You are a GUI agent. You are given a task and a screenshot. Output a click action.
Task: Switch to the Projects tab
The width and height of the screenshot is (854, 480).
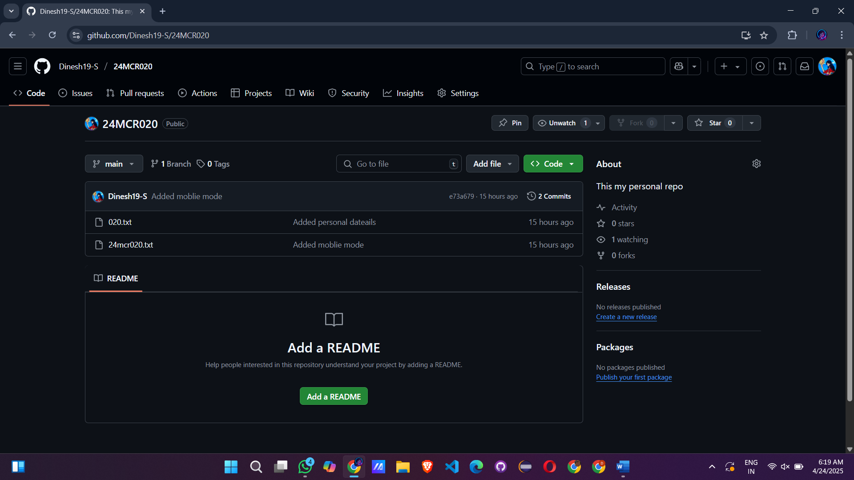[251, 93]
